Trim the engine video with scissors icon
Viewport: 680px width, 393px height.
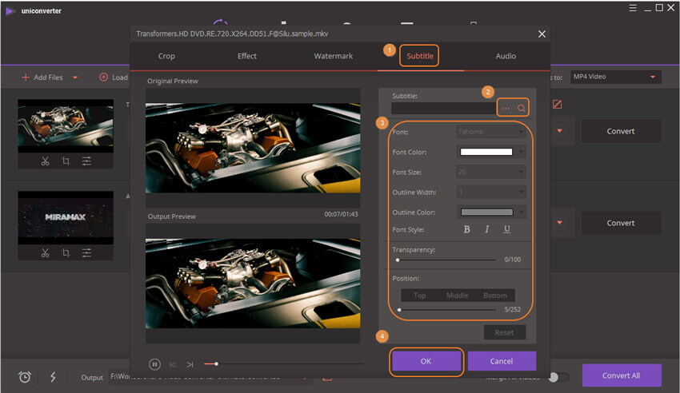click(45, 161)
